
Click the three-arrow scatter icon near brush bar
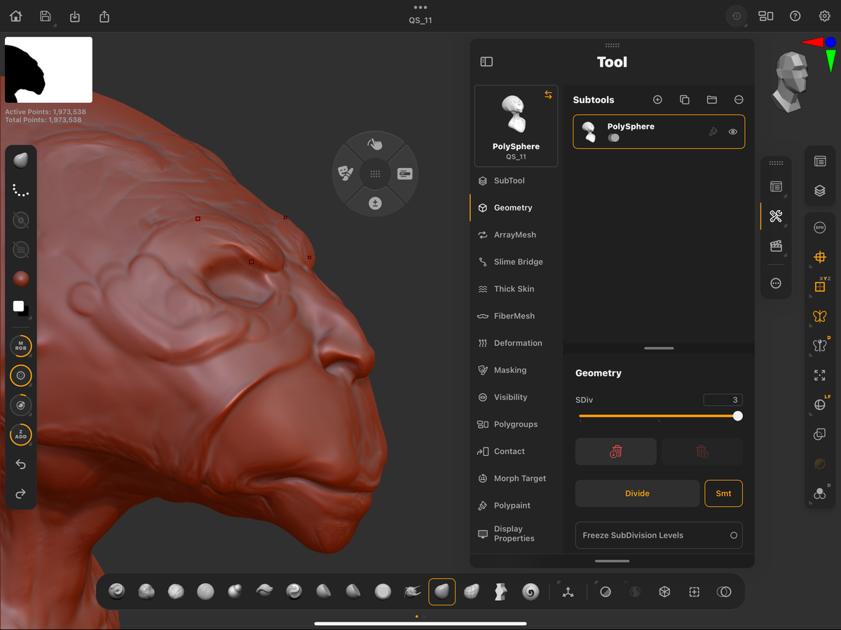[568, 591]
